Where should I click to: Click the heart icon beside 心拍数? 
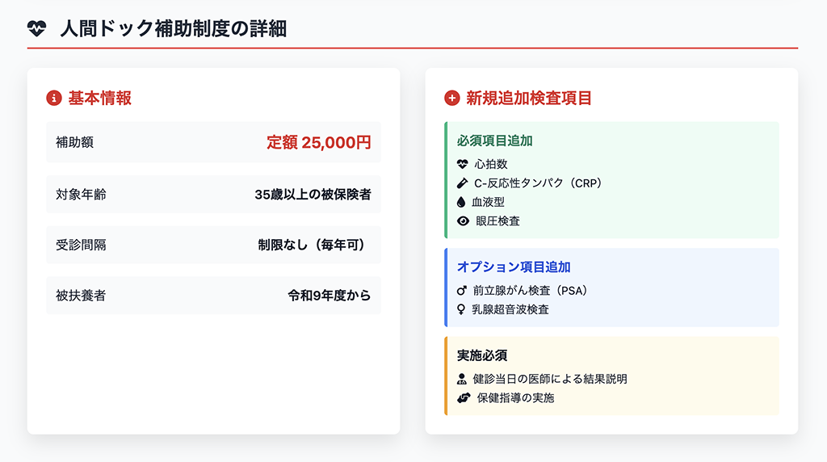(463, 164)
